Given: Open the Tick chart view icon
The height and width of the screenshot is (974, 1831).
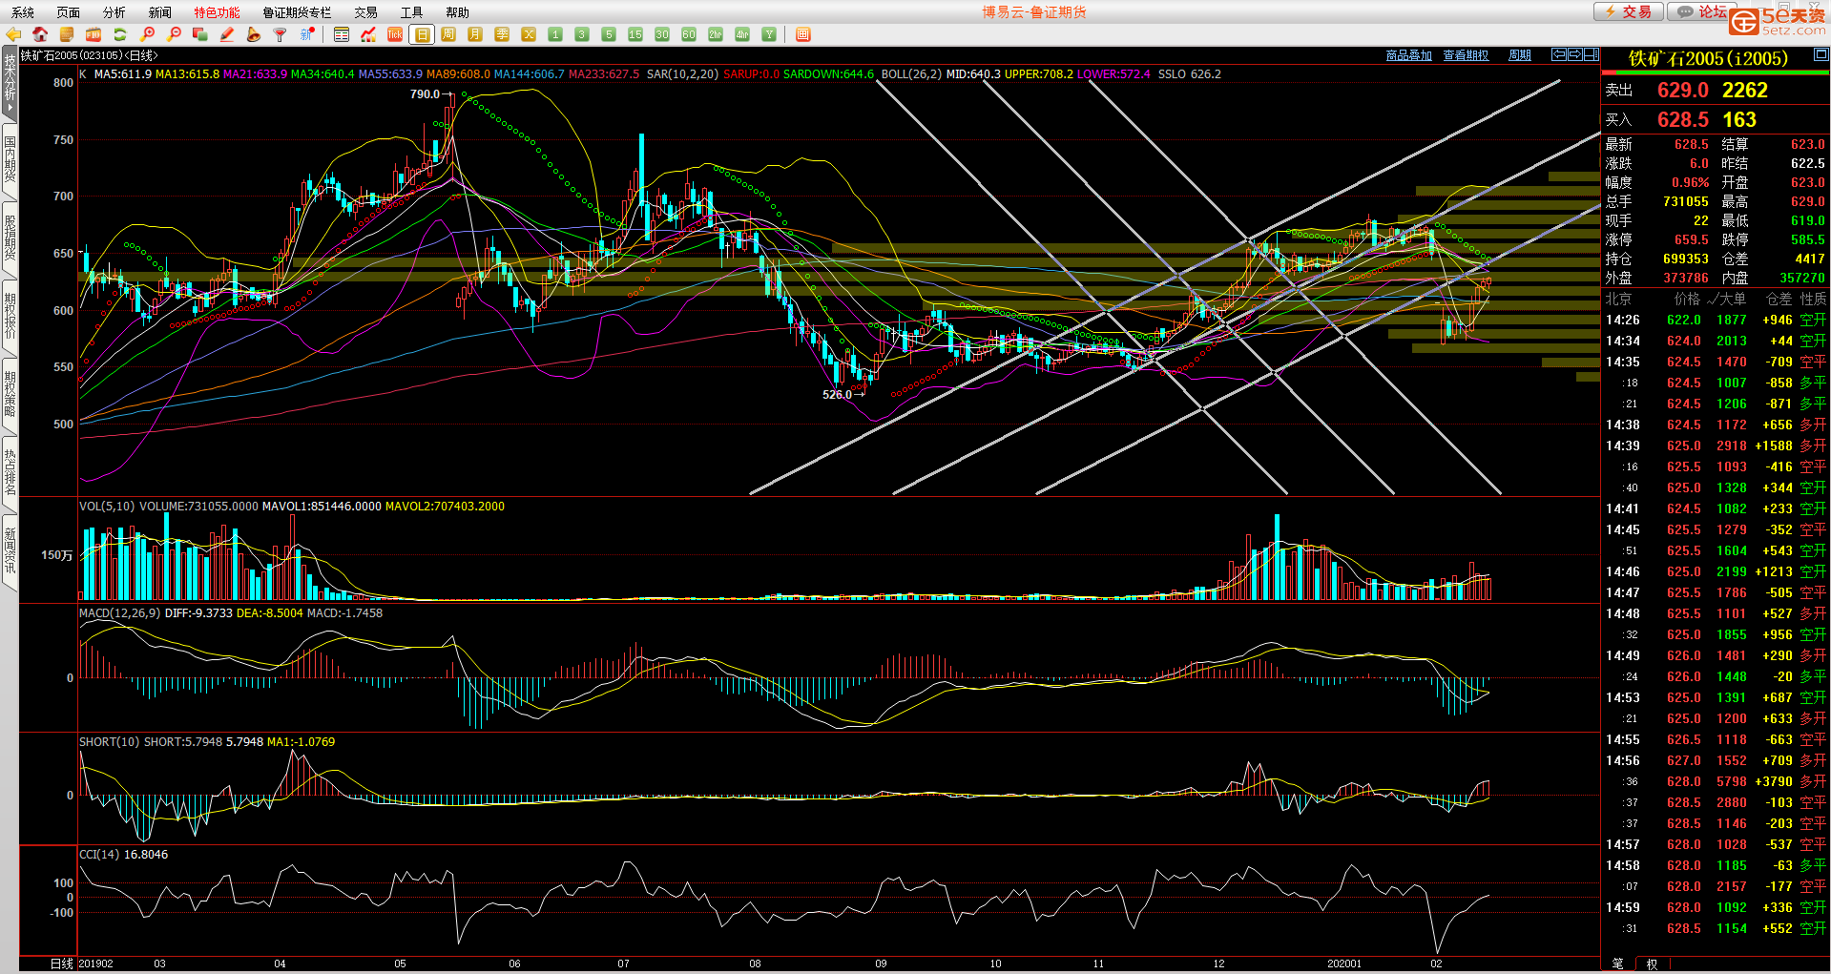Looking at the screenshot, I should pyautogui.click(x=395, y=34).
